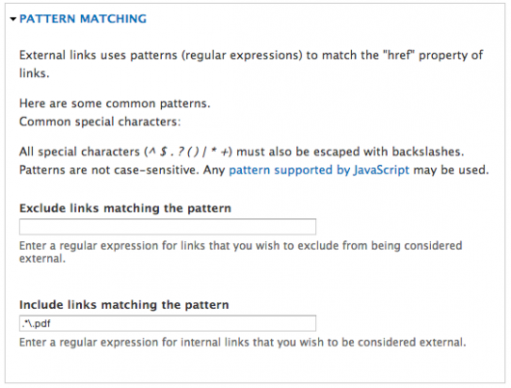The height and width of the screenshot is (388, 511).
Task: Open the pattern supported by JavaScript link
Action: tap(319, 170)
